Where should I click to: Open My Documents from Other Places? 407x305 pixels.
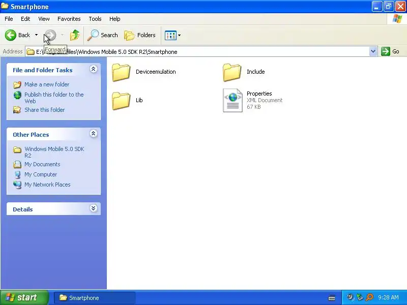click(x=42, y=164)
